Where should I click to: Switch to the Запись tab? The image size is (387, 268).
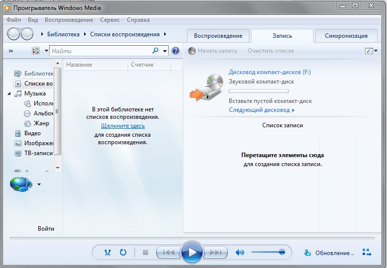[x=282, y=36]
